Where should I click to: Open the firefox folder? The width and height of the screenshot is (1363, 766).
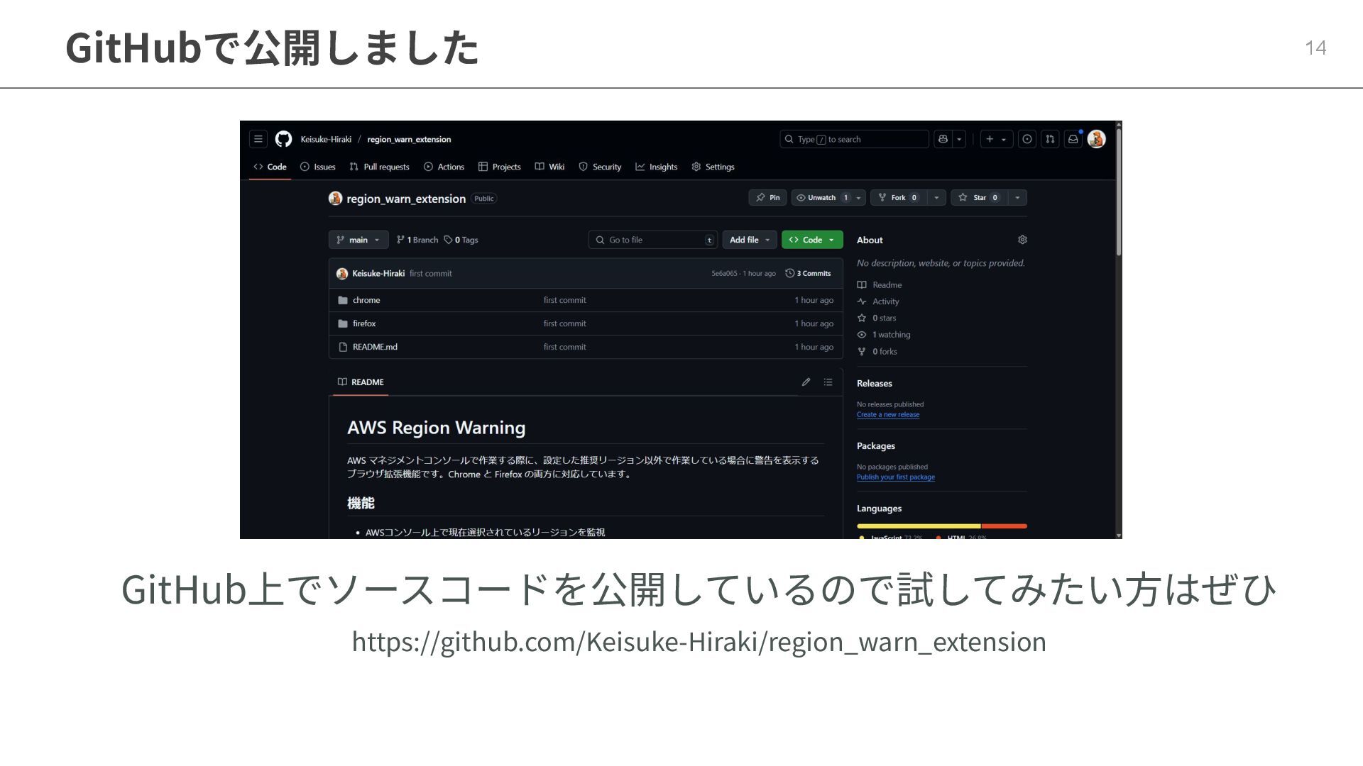[364, 323]
